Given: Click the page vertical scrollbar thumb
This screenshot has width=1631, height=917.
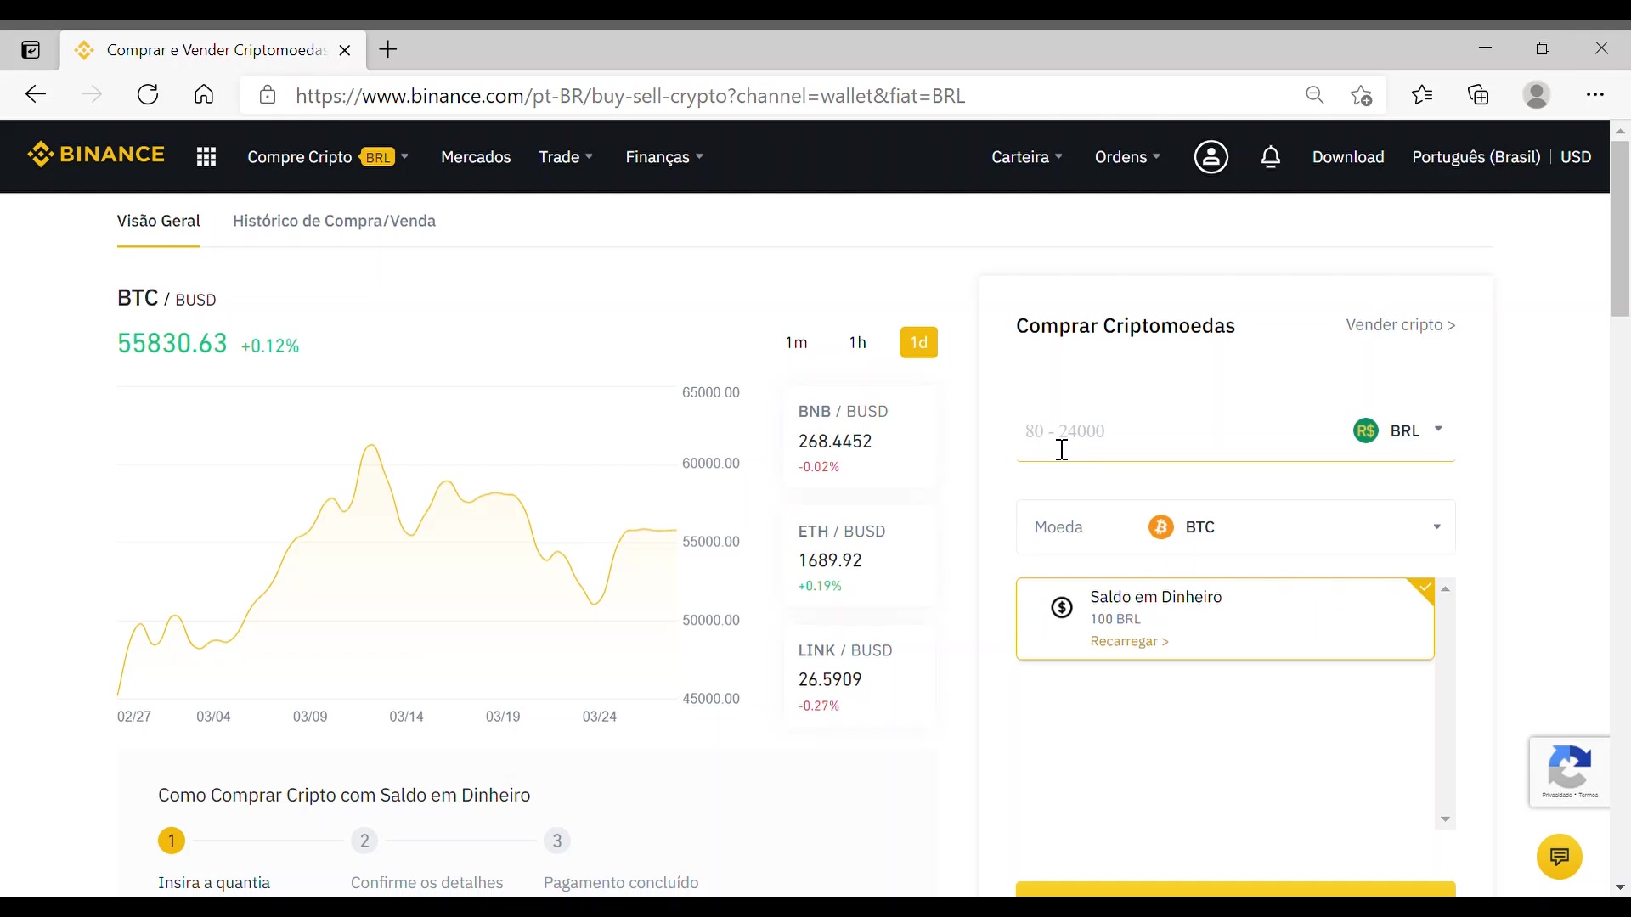Looking at the screenshot, I should tap(1620, 229).
